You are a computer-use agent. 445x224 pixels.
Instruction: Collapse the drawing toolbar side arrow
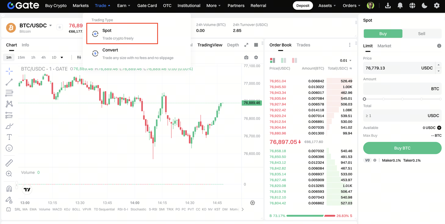click(17, 185)
